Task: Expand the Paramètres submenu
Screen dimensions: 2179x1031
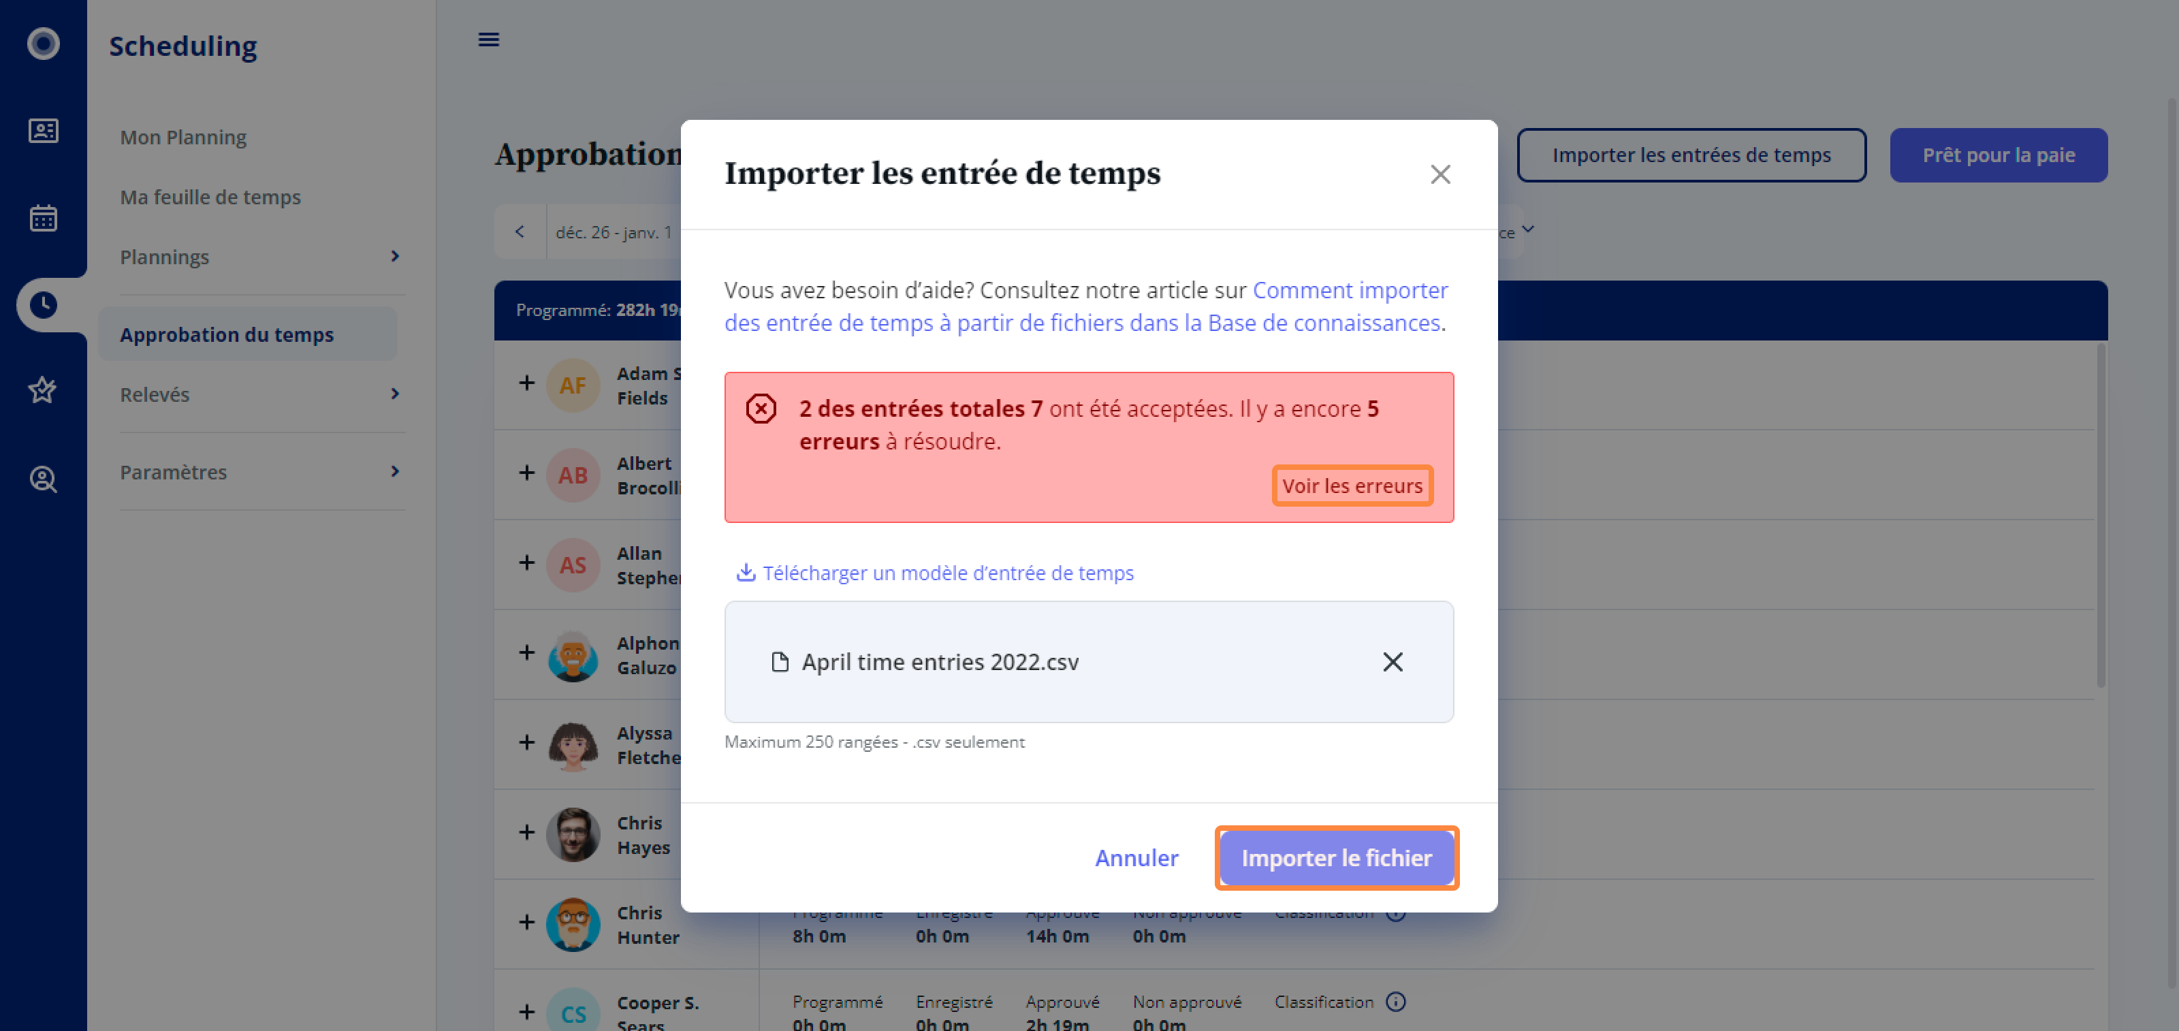Action: tap(394, 471)
